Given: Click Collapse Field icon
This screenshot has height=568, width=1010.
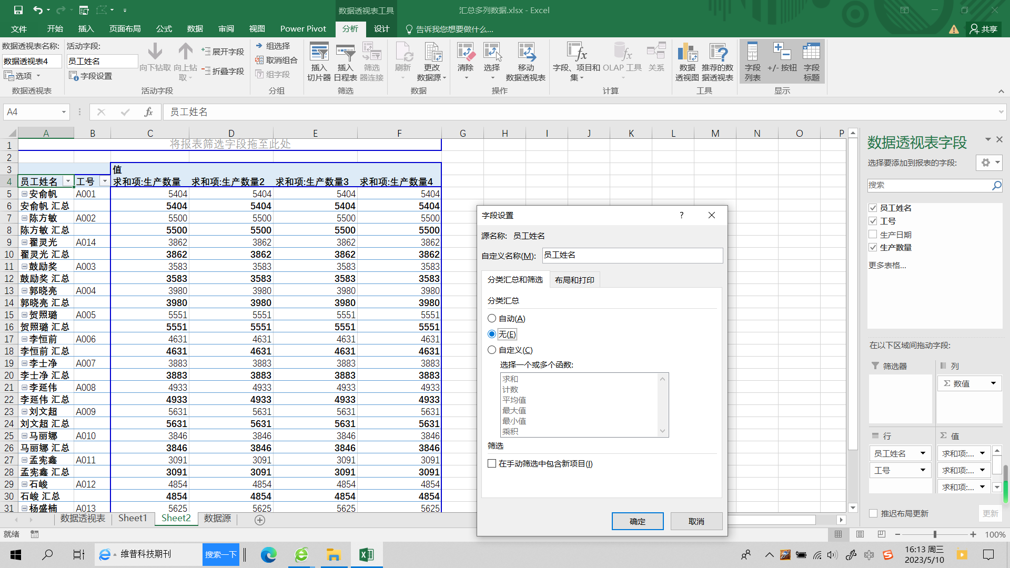Looking at the screenshot, I should 223,71.
